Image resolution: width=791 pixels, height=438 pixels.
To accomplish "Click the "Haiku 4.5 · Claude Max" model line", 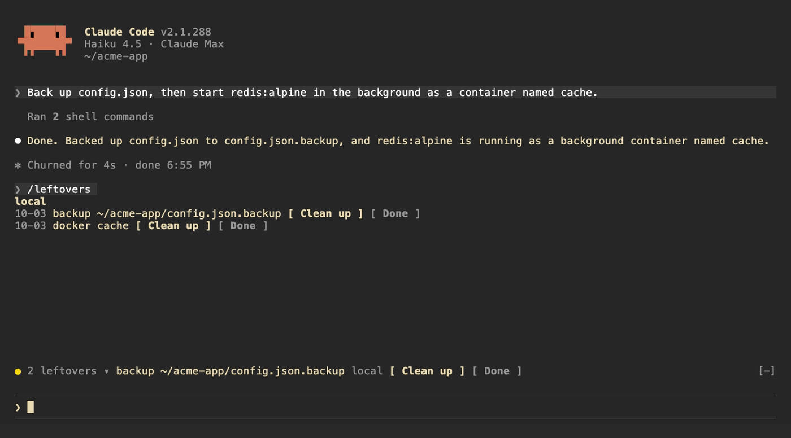I will pyautogui.click(x=154, y=44).
